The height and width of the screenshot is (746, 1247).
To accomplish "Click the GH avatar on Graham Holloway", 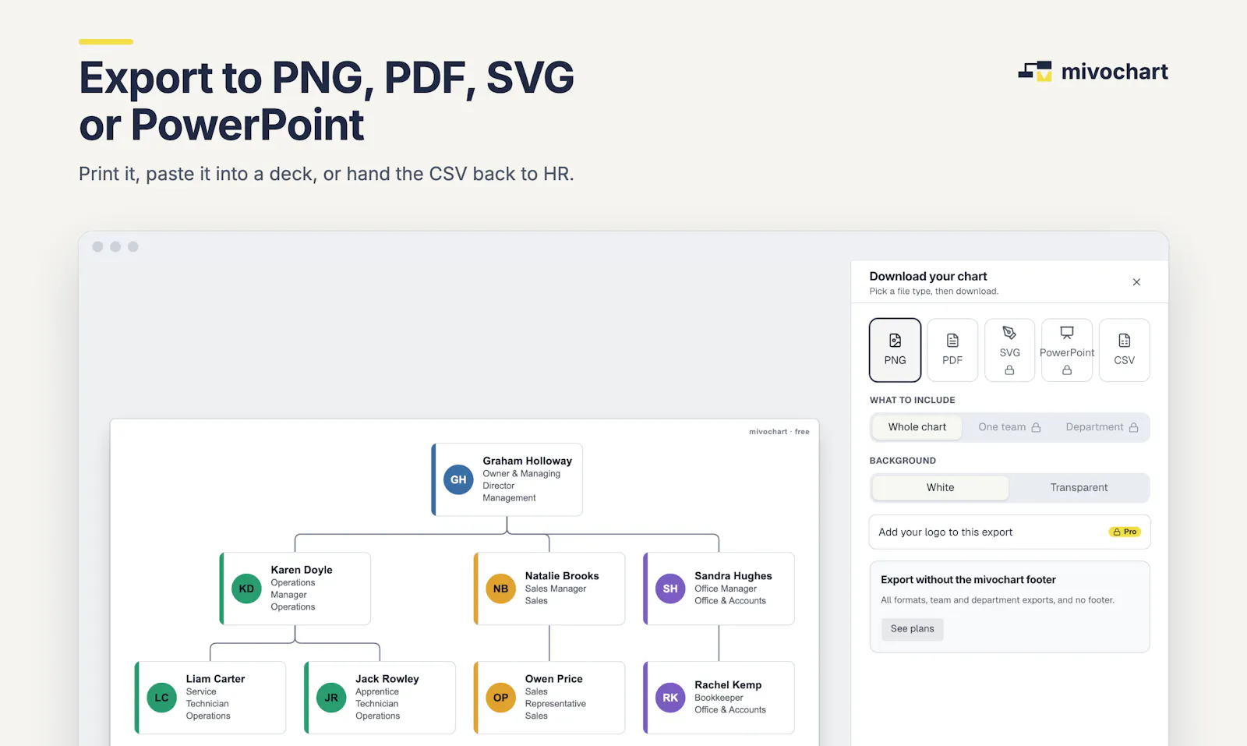I will pyautogui.click(x=458, y=479).
